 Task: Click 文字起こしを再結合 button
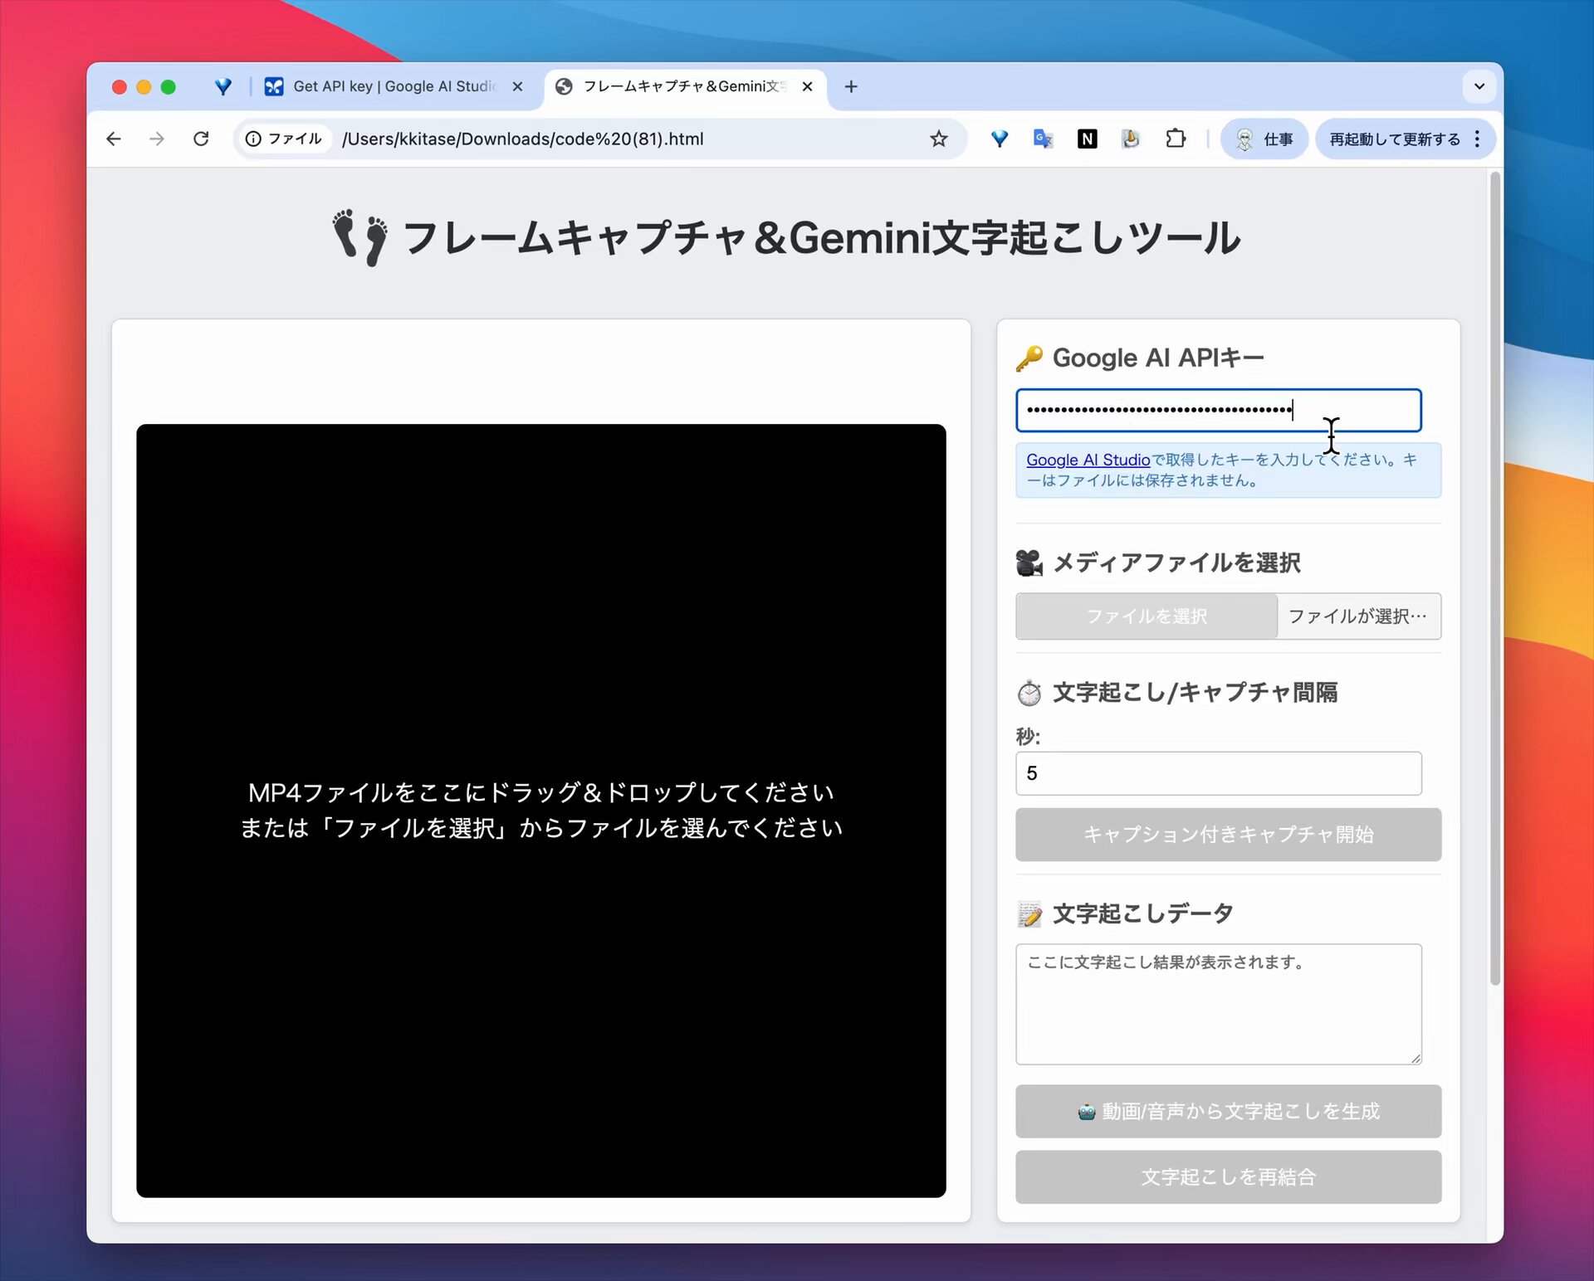click(x=1228, y=1176)
